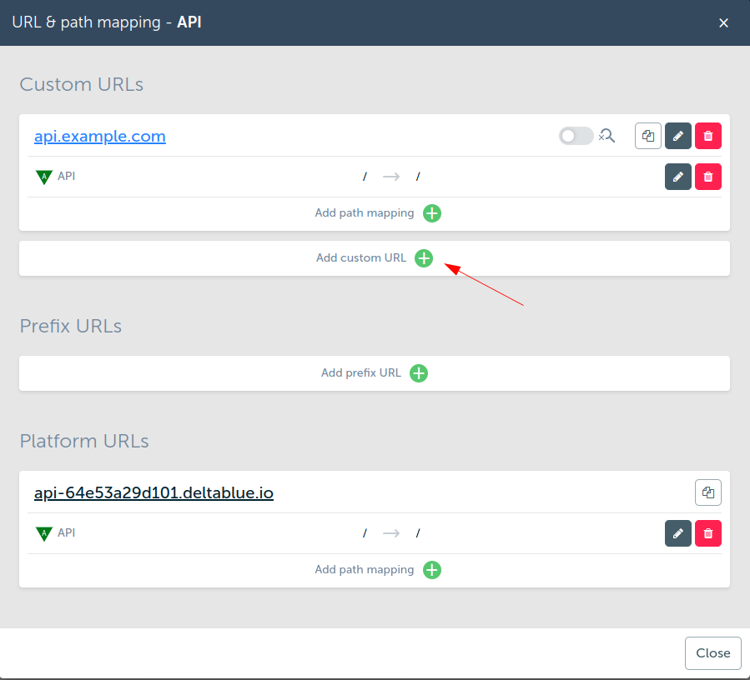Delete the platform URL path mapping

point(708,533)
